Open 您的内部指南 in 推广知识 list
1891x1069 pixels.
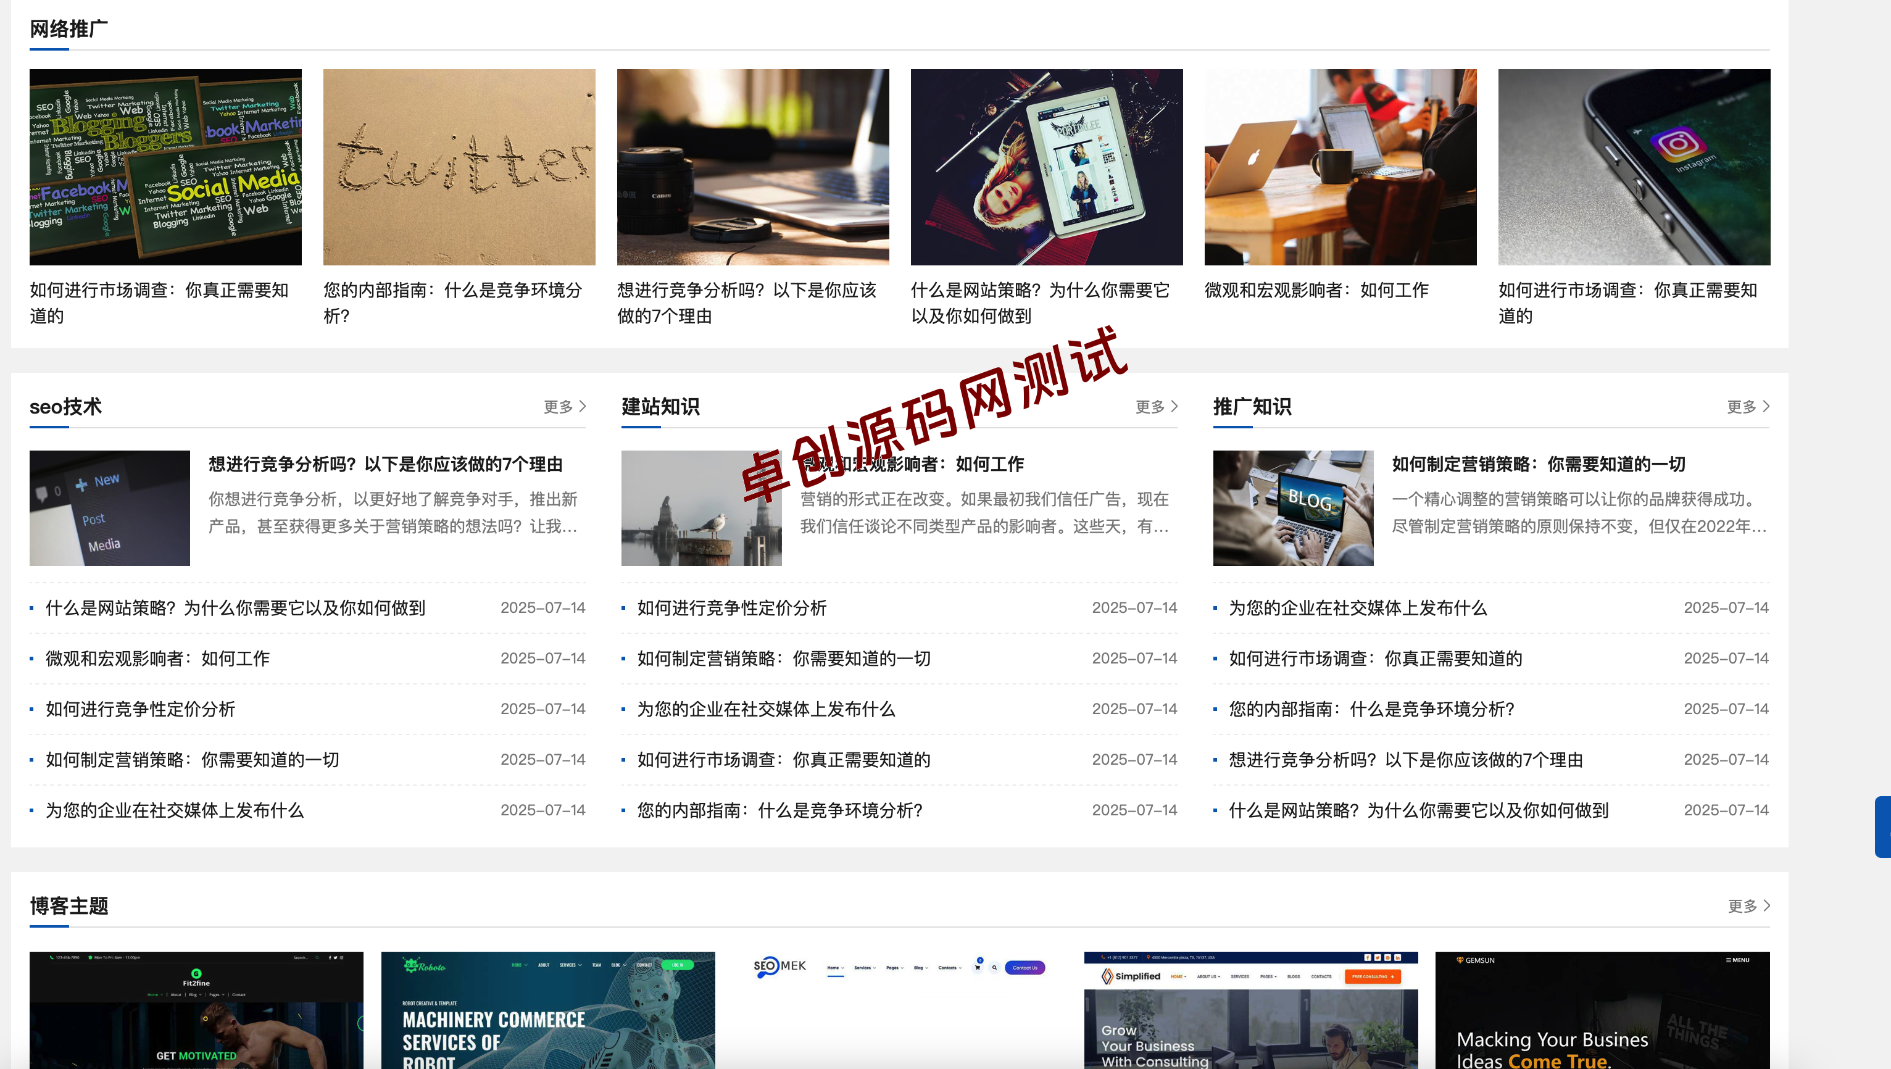1371,709
